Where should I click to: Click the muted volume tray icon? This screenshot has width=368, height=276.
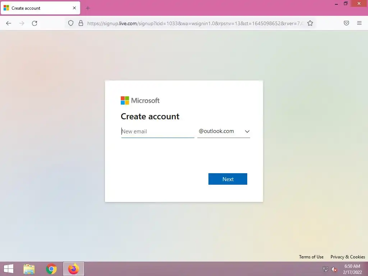[334, 269]
